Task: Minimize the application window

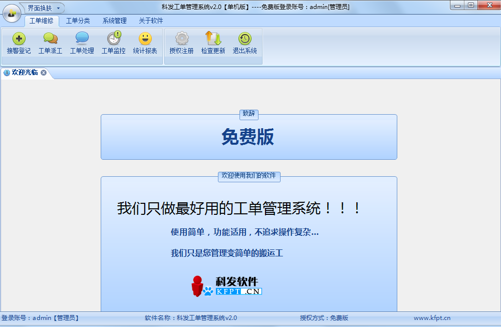Action: pos(457,6)
